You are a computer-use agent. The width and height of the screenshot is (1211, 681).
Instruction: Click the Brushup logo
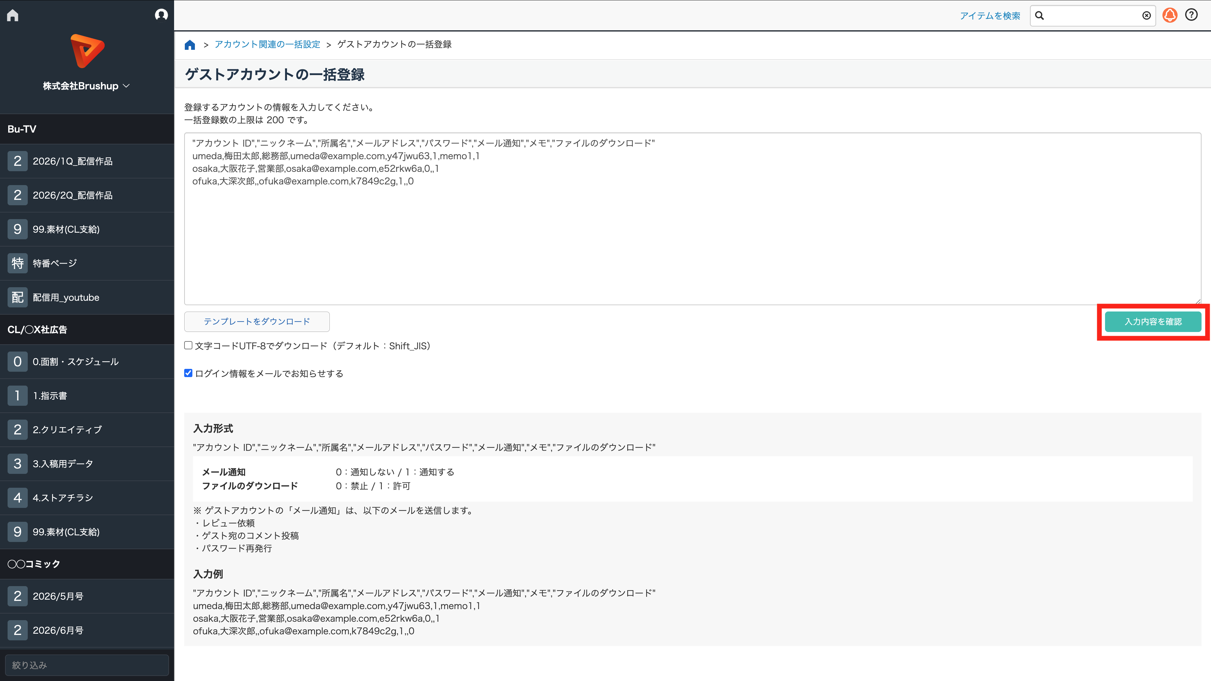click(87, 51)
